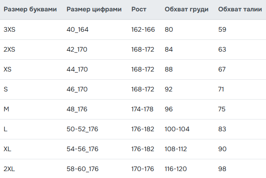
Task: Select the L size row label
Action: click(5, 129)
